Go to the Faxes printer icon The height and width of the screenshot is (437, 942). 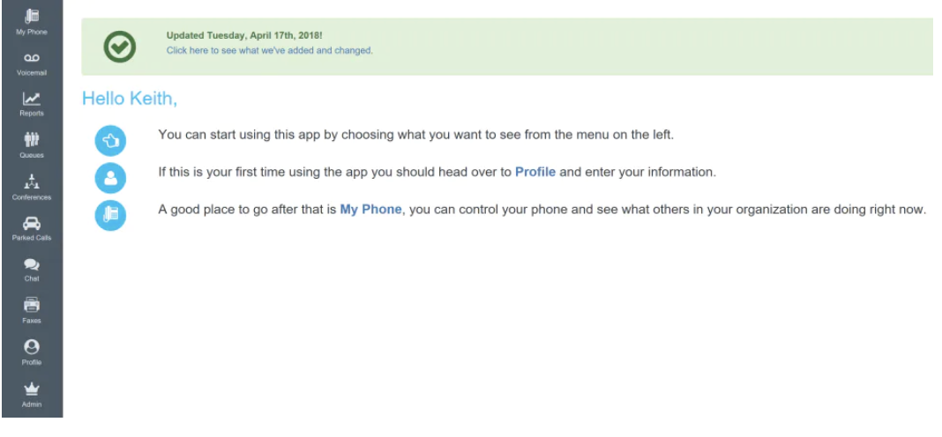point(31,309)
